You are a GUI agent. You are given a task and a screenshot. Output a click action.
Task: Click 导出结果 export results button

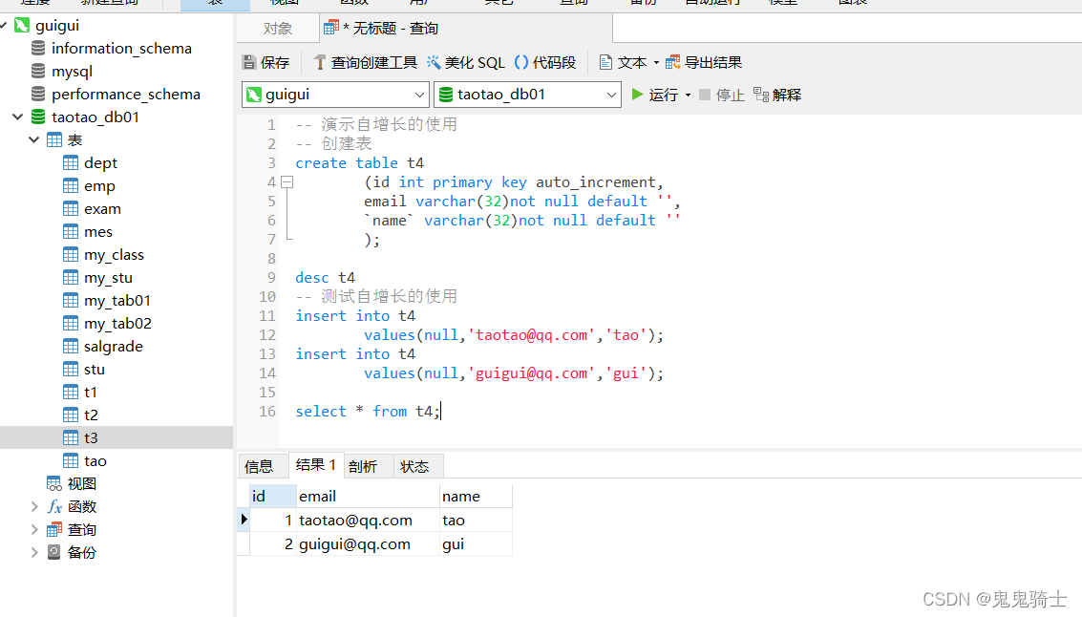click(704, 63)
